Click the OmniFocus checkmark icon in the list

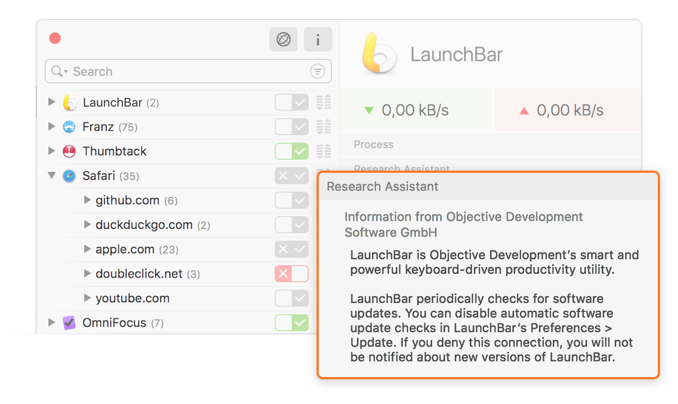(x=69, y=323)
